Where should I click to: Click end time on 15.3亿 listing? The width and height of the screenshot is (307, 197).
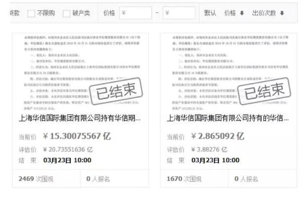[x=67, y=160]
